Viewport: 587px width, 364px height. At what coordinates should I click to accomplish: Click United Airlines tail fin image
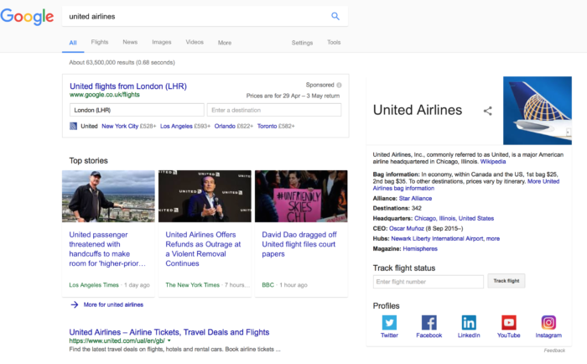(x=538, y=111)
